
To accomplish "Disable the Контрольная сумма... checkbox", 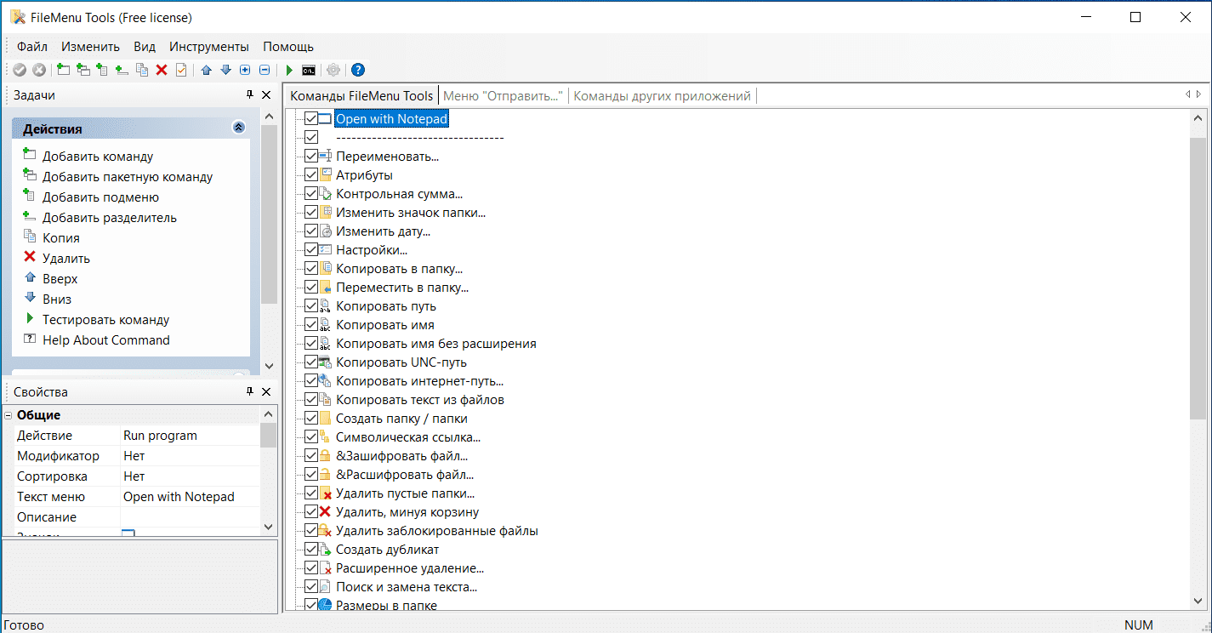I will click(x=311, y=194).
